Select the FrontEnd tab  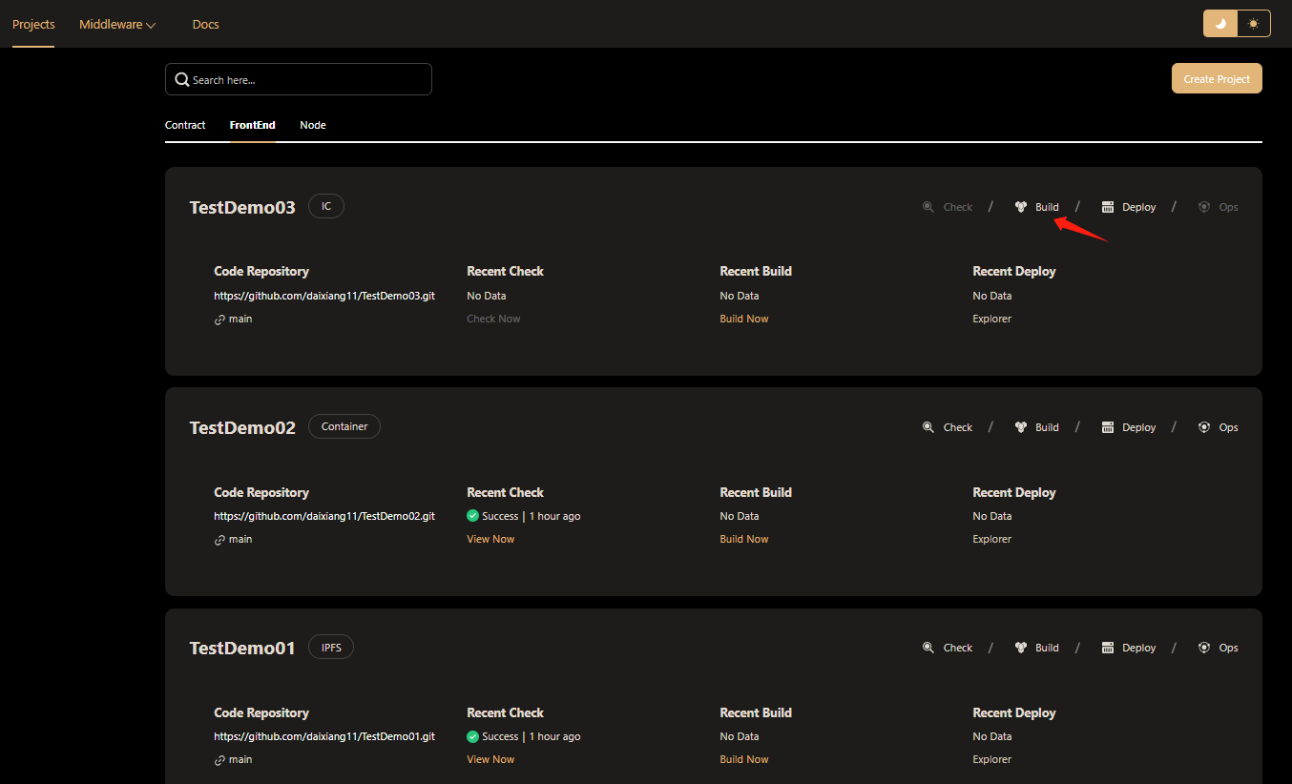(x=253, y=125)
